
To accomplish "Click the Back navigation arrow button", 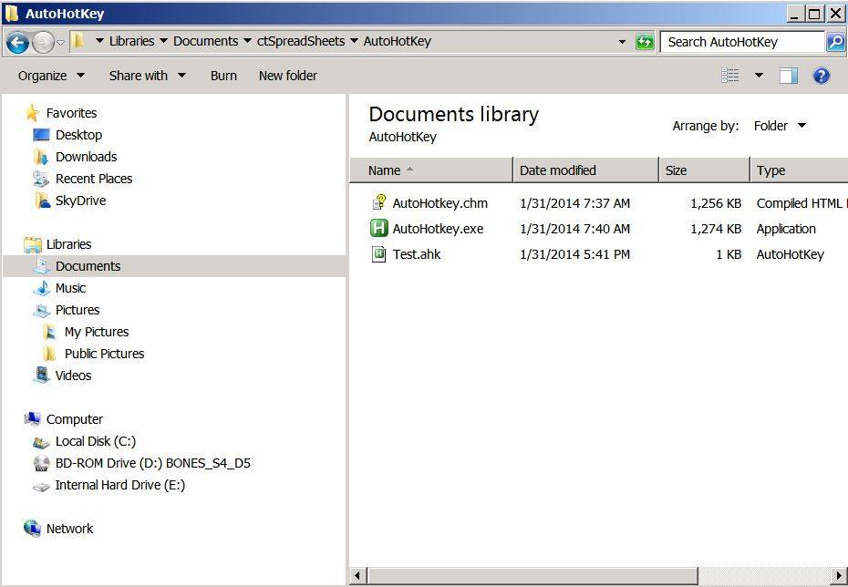I will click(x=17, y=42).
